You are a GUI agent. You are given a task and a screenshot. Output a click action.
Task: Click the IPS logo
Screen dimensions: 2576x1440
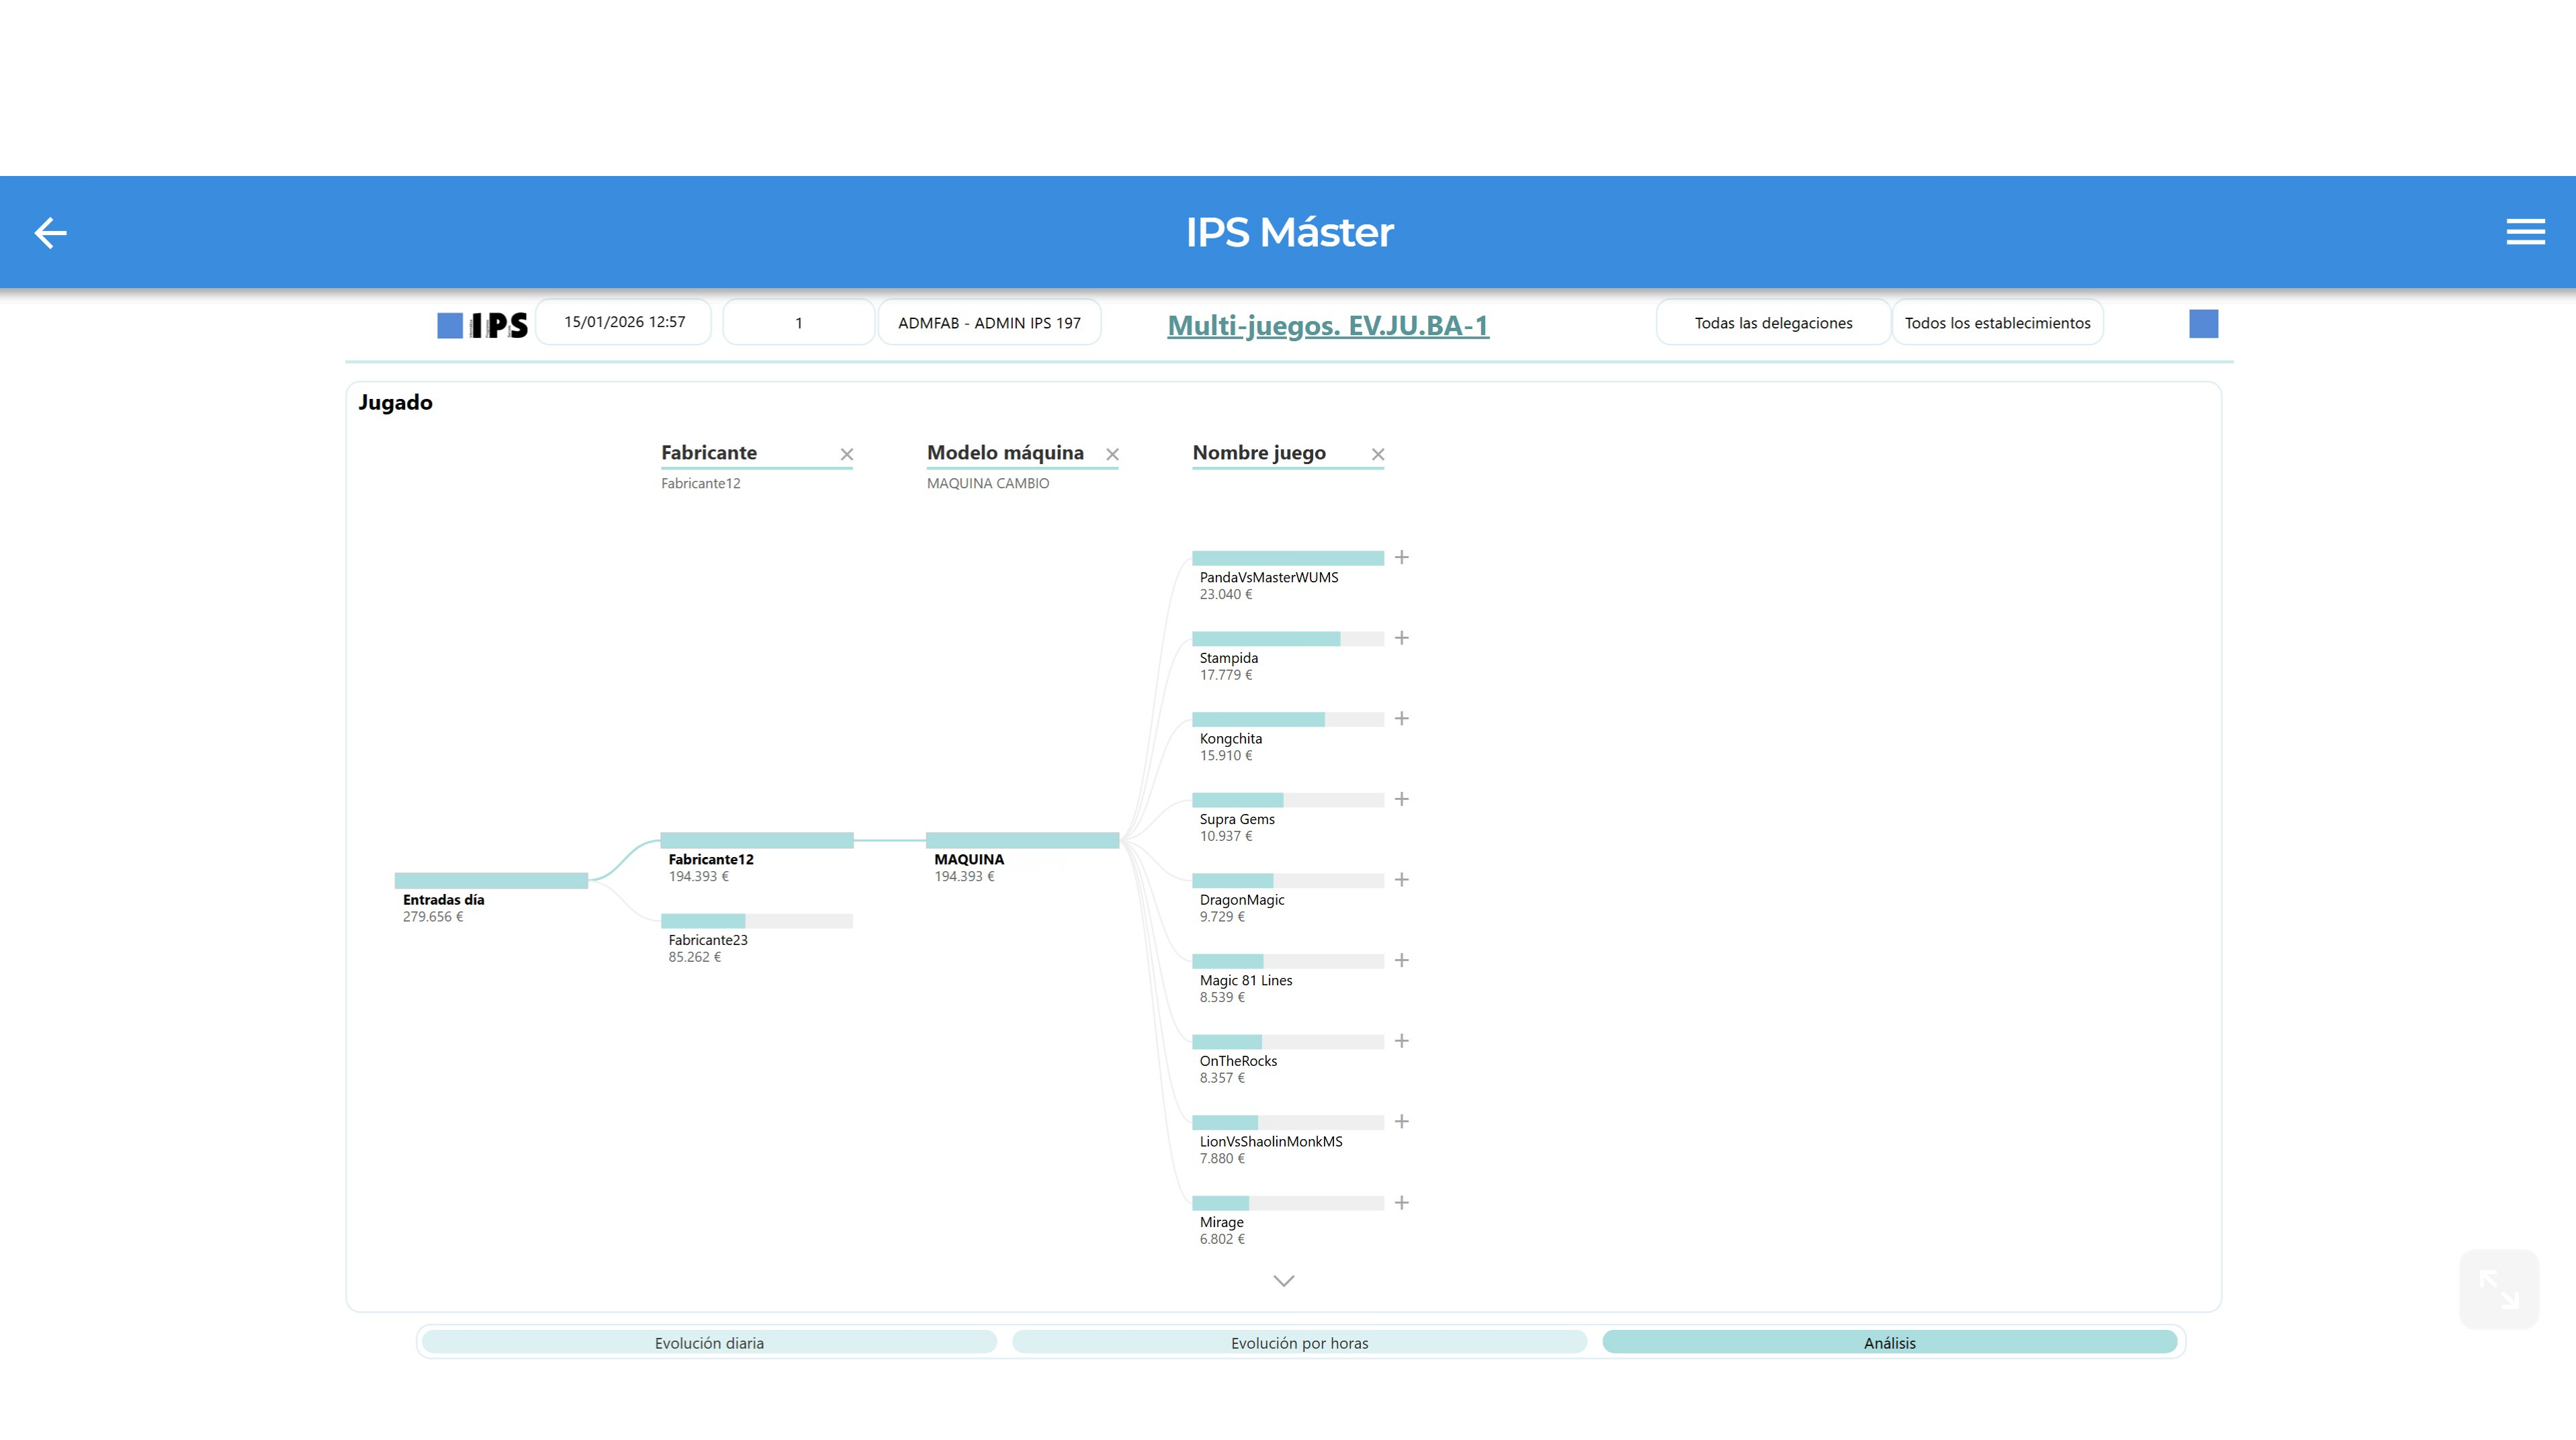(483, 325)
